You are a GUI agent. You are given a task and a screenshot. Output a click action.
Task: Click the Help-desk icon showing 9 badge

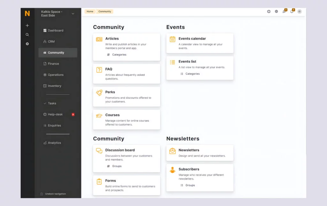click(x=45, y=114)
